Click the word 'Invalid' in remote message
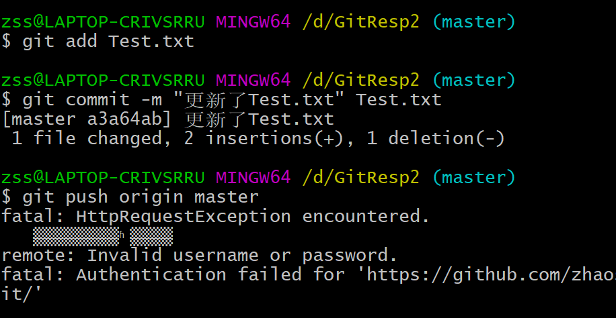 click(124, 255)
